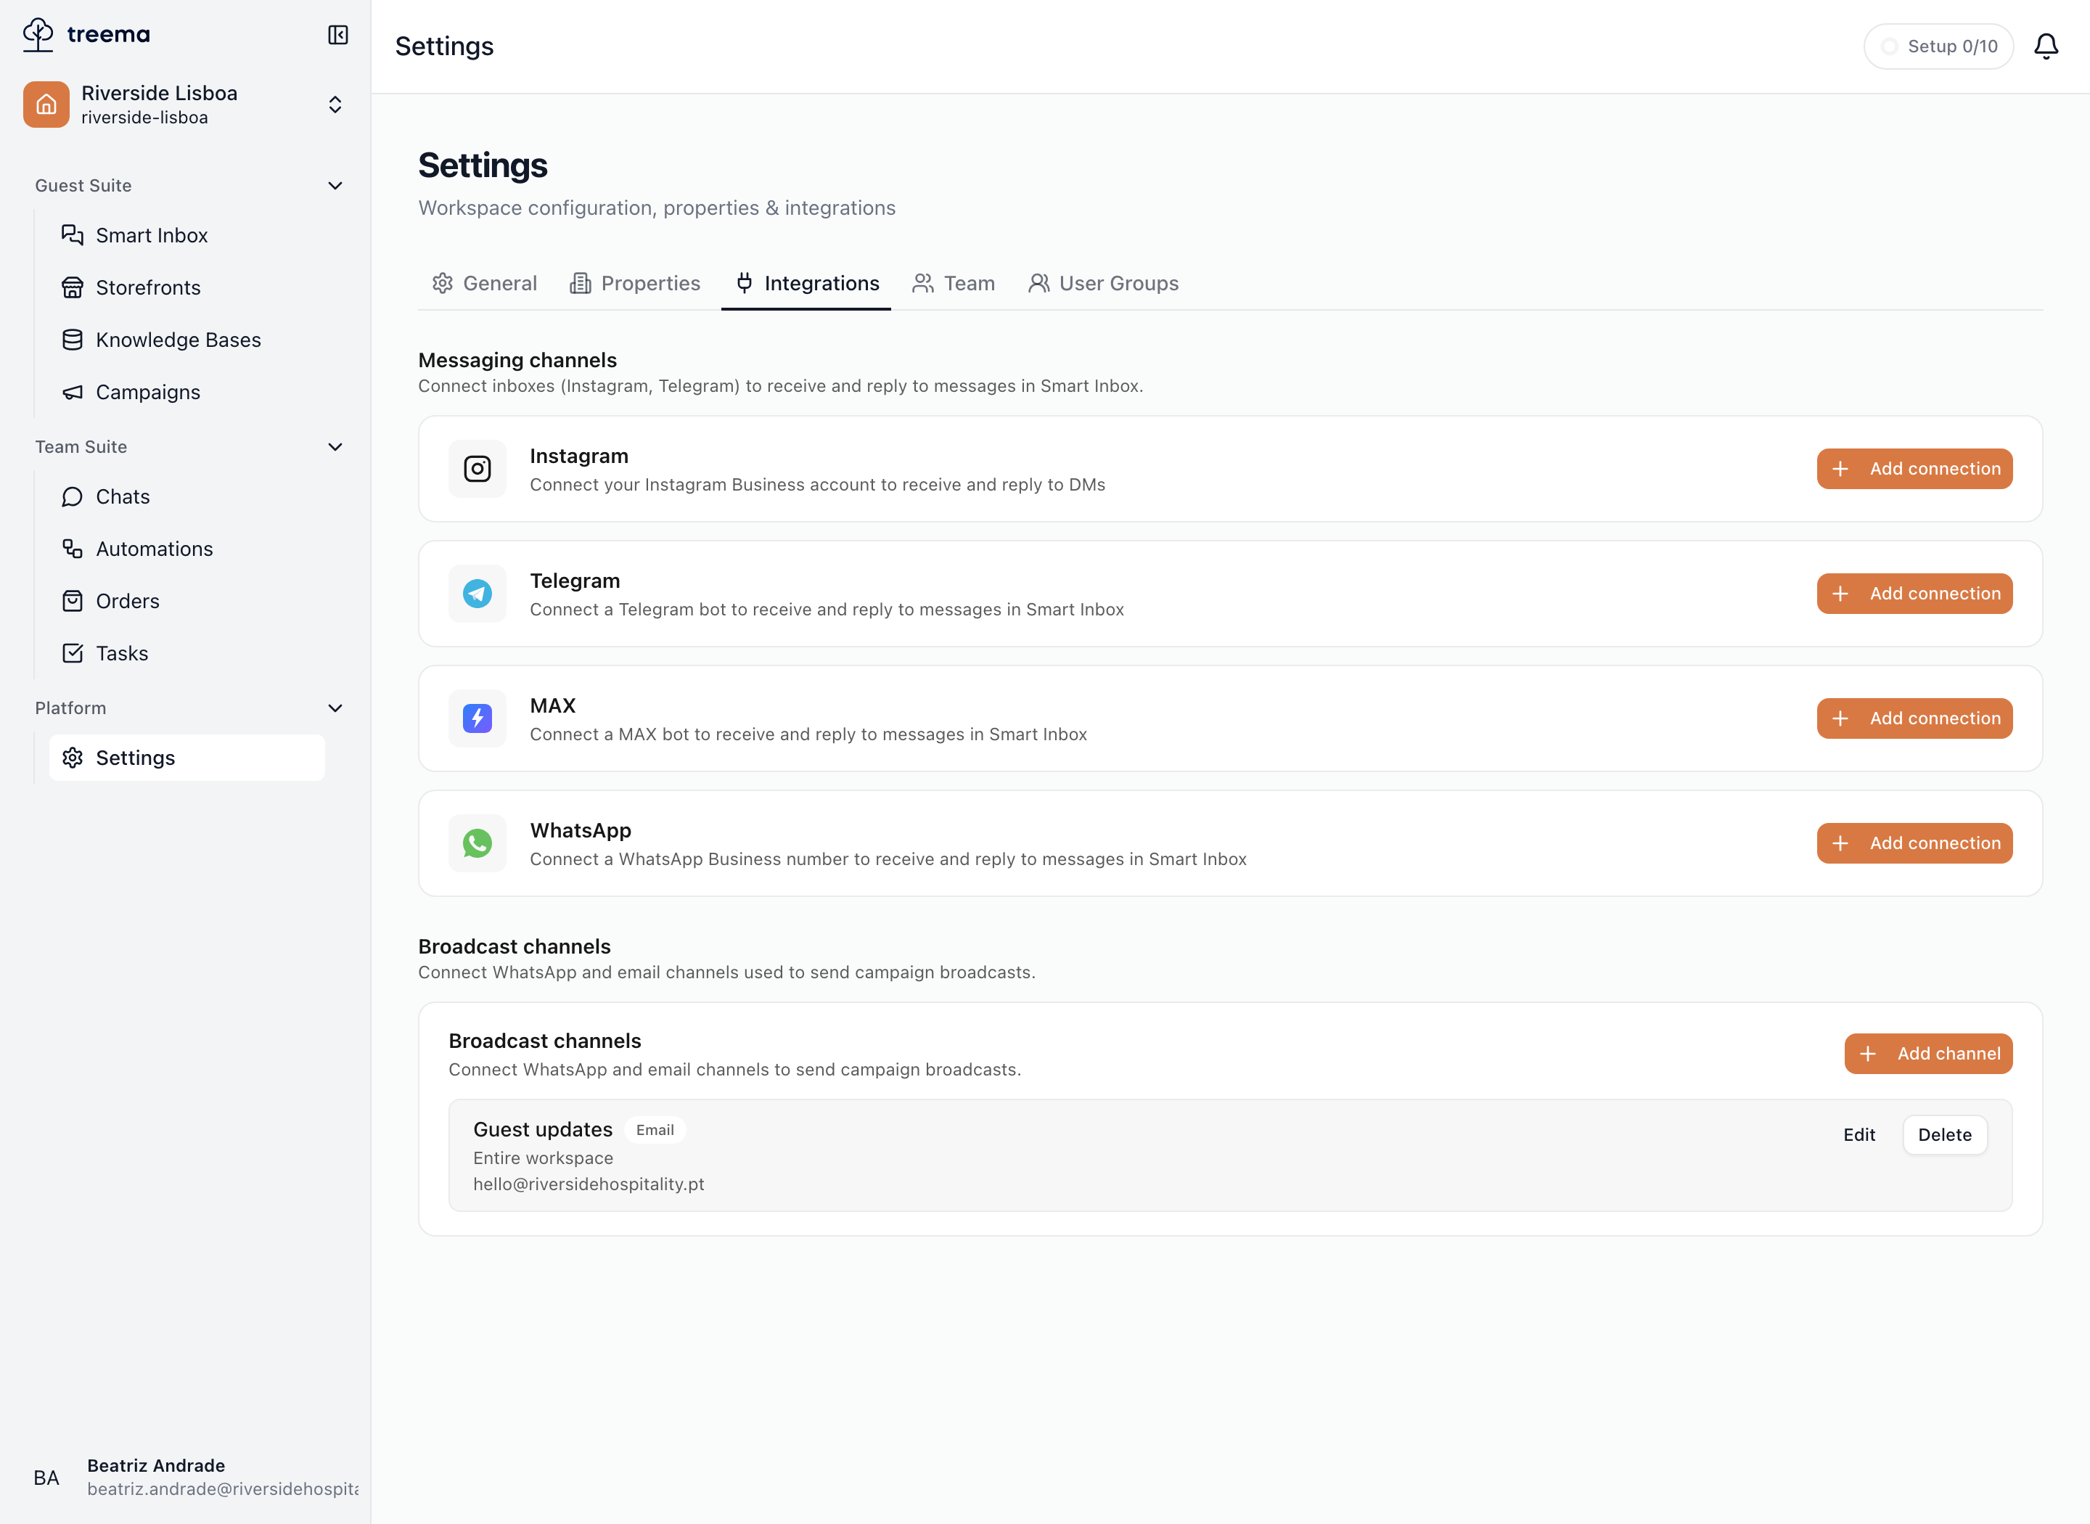
Task: Open the notifications bell
Action: [2046, 46]
